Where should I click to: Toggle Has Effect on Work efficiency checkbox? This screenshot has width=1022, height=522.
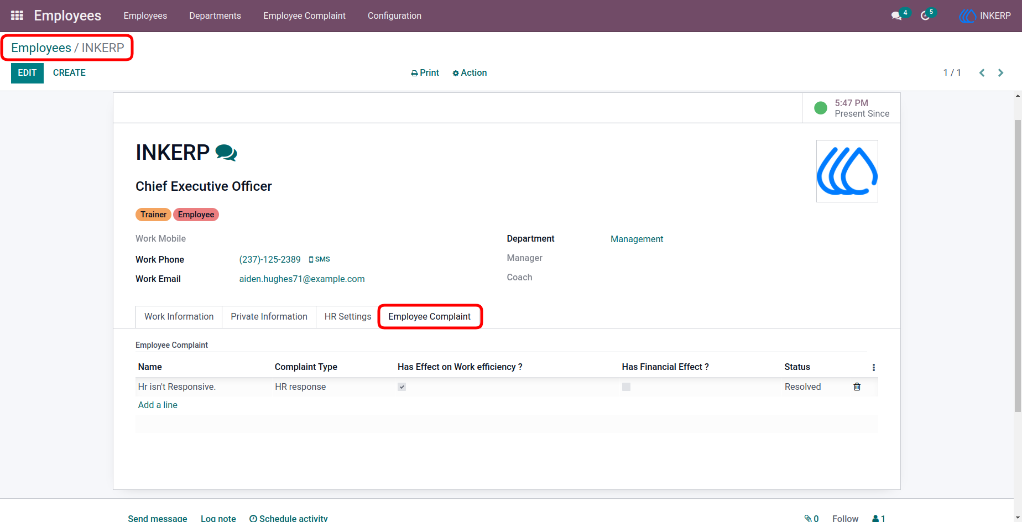tap(402, 387)
